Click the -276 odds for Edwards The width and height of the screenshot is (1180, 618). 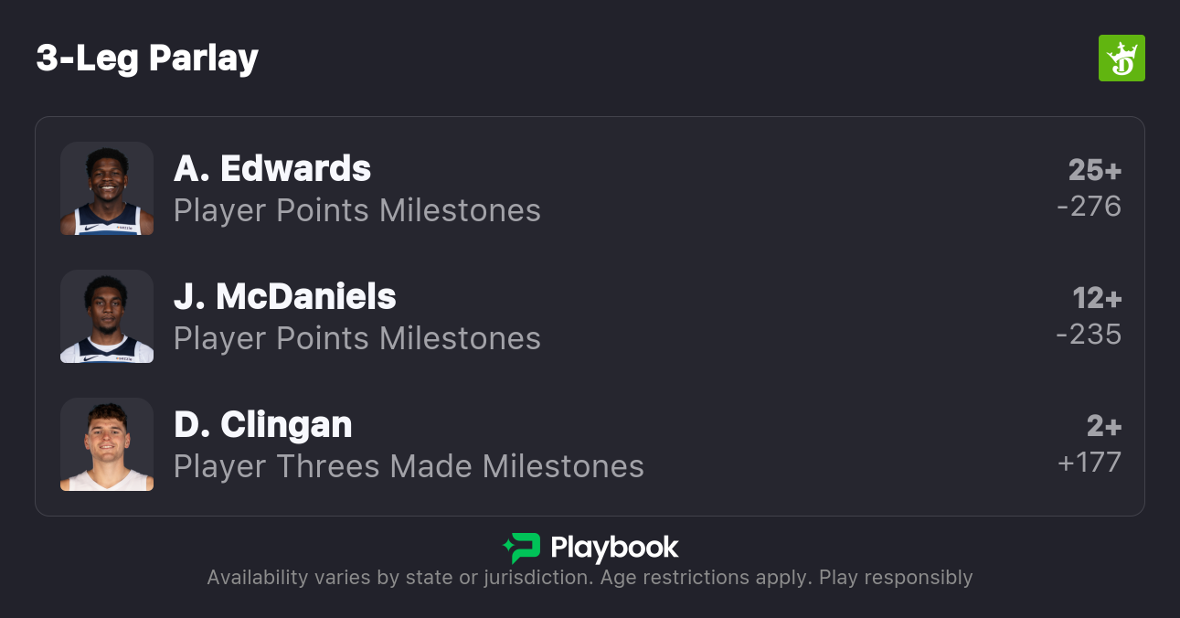[1088, 207]
